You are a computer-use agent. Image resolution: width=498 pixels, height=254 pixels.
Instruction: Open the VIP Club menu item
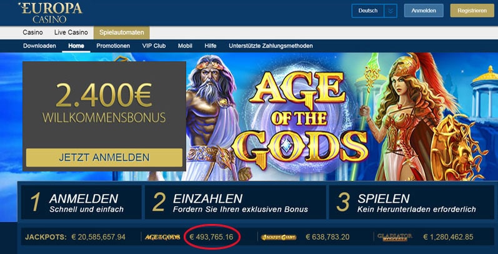(x=154, y=46)
